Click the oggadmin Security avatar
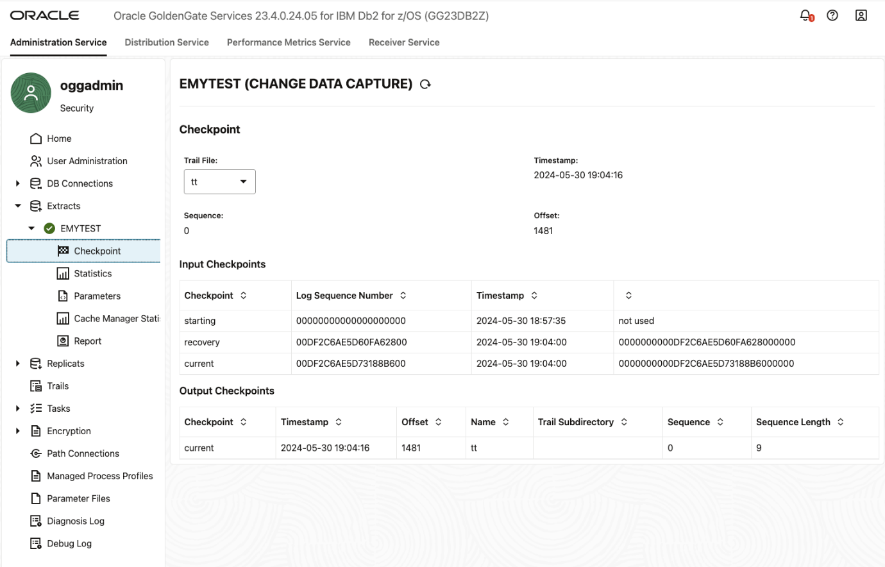Screen dimensions: 885x567 pyautogui.click(x=30, y=92)
